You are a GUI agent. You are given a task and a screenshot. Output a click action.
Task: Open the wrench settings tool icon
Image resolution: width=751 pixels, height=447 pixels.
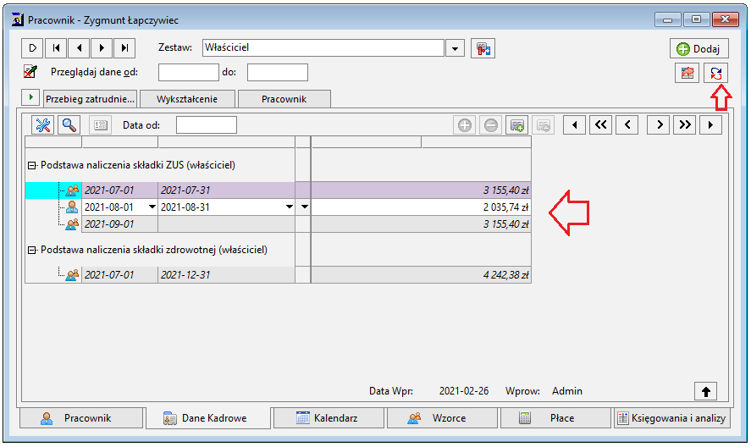pyautogui.click(x=42, y=125)
